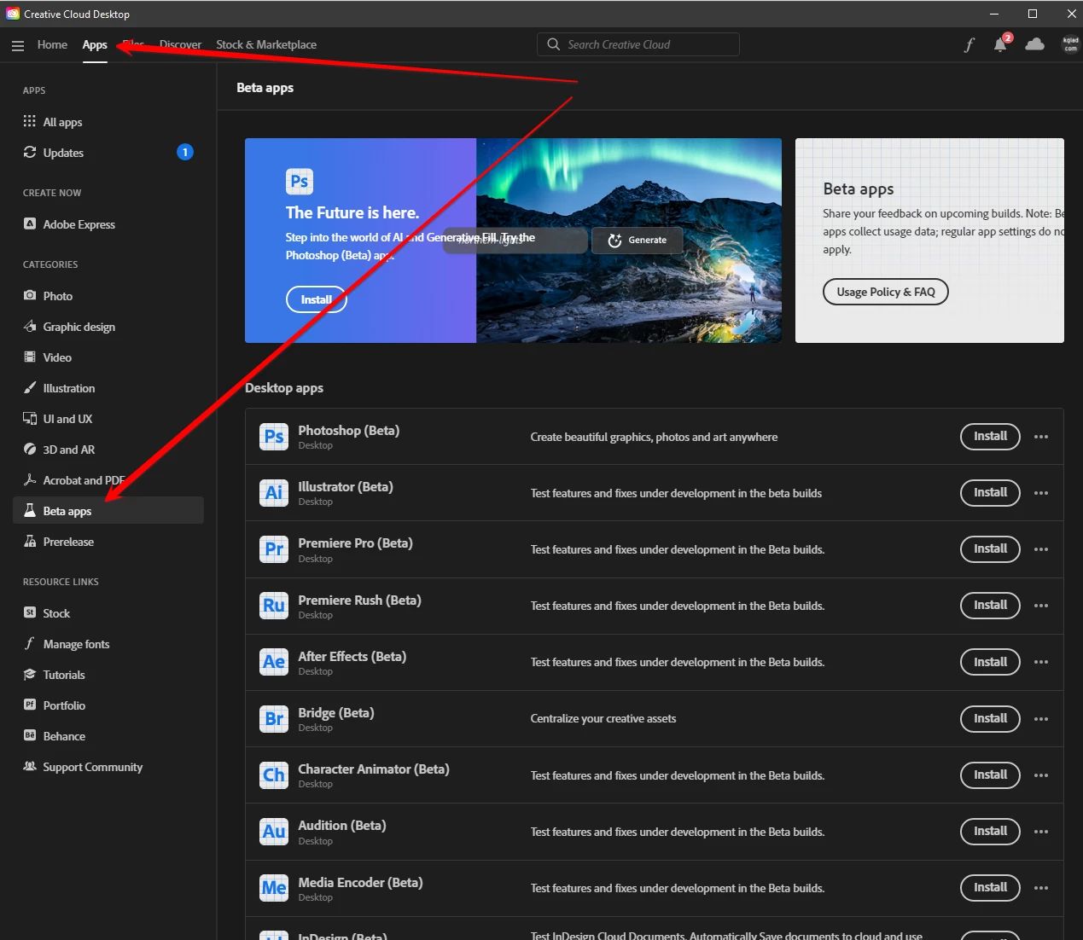Go to the Home tab
This screenshot has width=1083, height=940.
click(x=52, y=44)
